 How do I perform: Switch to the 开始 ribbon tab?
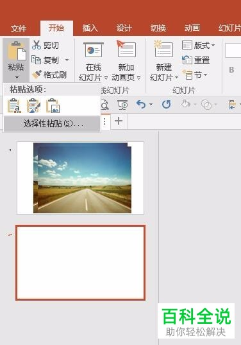56,28
